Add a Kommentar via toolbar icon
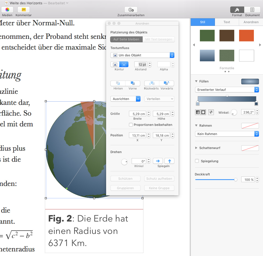The width and height of the screenshot is (263, 256). (24, 10)
